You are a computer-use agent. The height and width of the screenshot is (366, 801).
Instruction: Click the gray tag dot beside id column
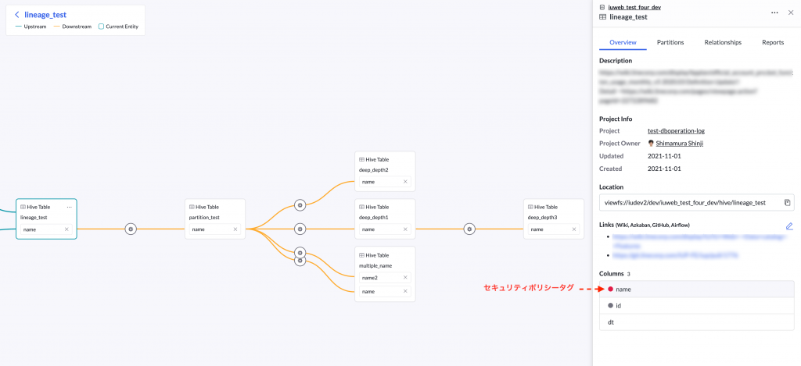pos(610,306)
